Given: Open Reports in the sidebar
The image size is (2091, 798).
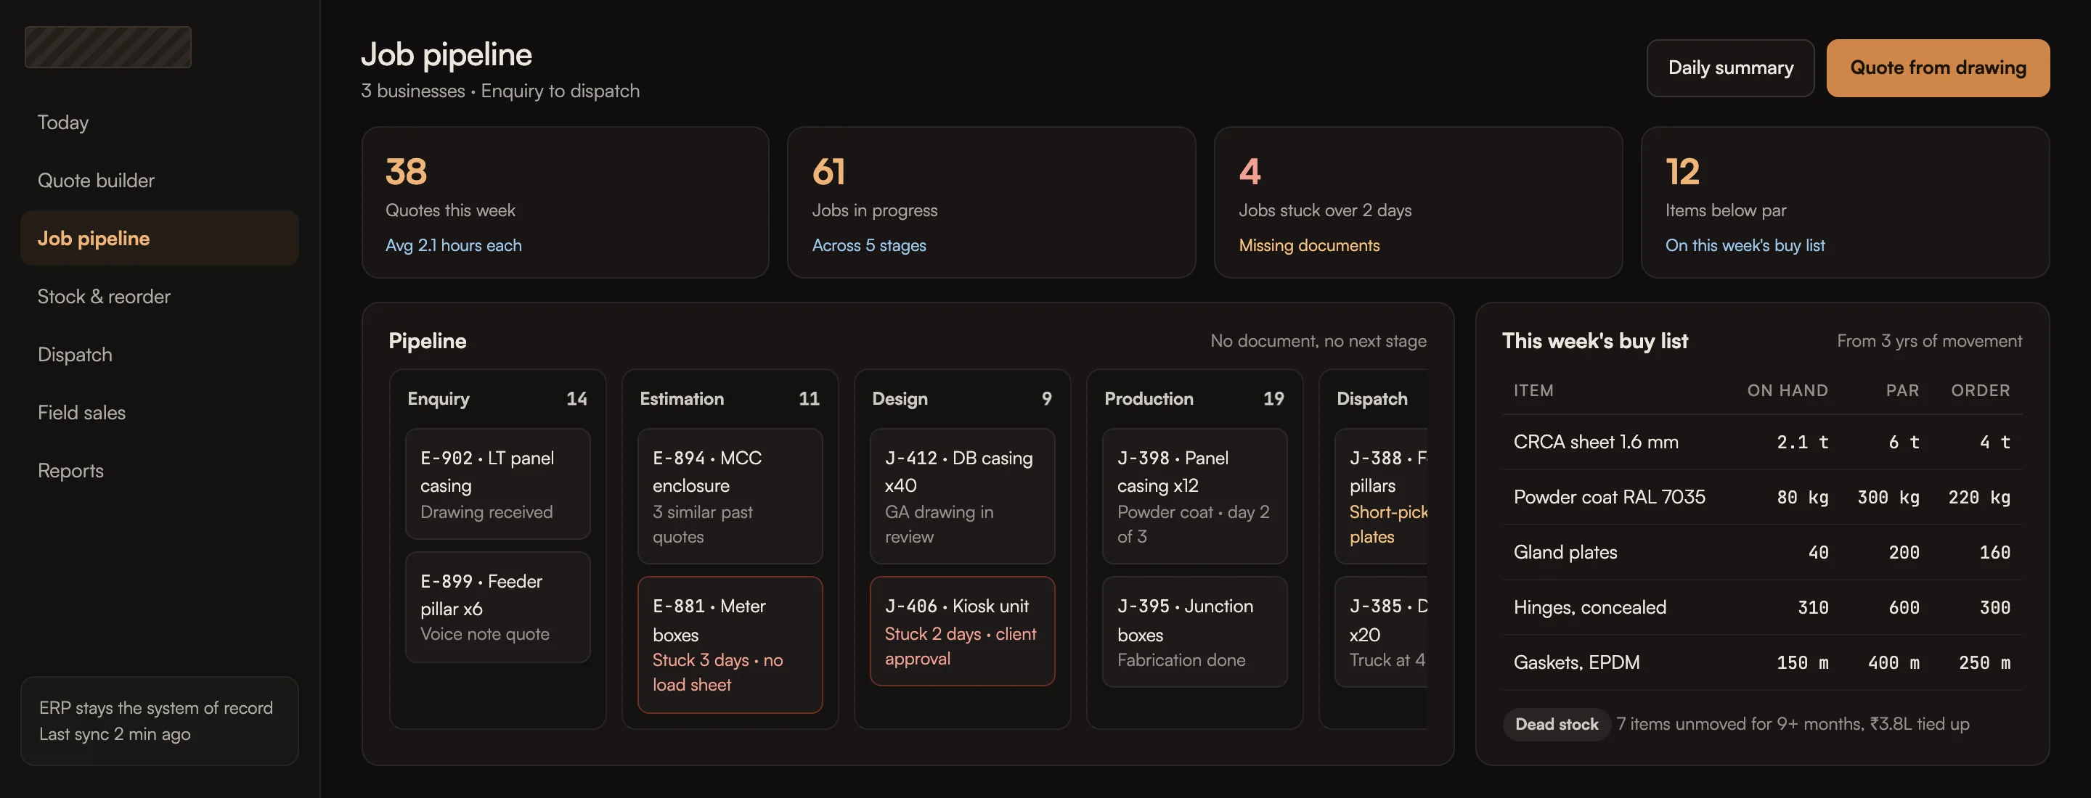Looking at the screenshot, I should tap(159, 470).
